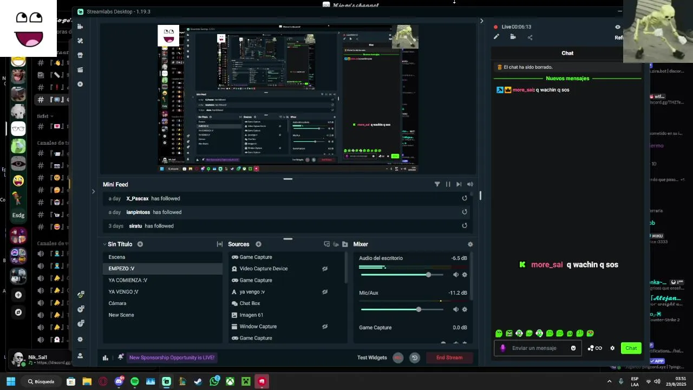Screen dimensions: 693x390
Task: Toggle studio mode icon in Sources header
Action: (x=326, y=244)
